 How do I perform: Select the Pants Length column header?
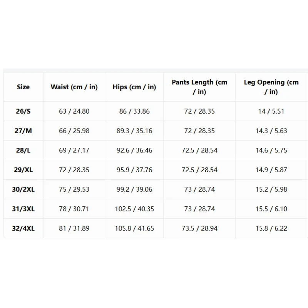[x=199, y=87]
